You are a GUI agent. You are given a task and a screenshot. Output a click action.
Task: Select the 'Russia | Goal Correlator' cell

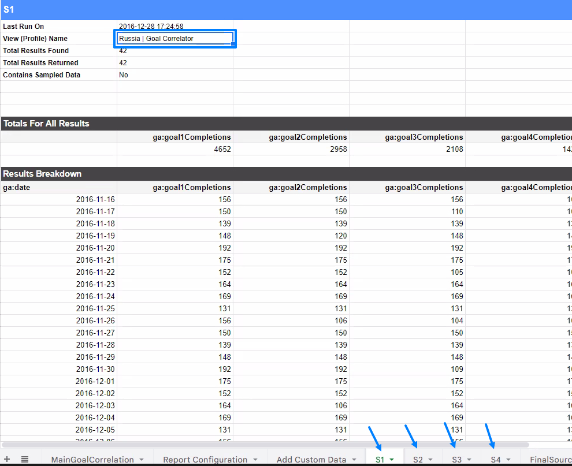point(175,39)
